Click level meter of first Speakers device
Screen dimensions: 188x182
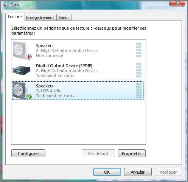pos(139,50)
